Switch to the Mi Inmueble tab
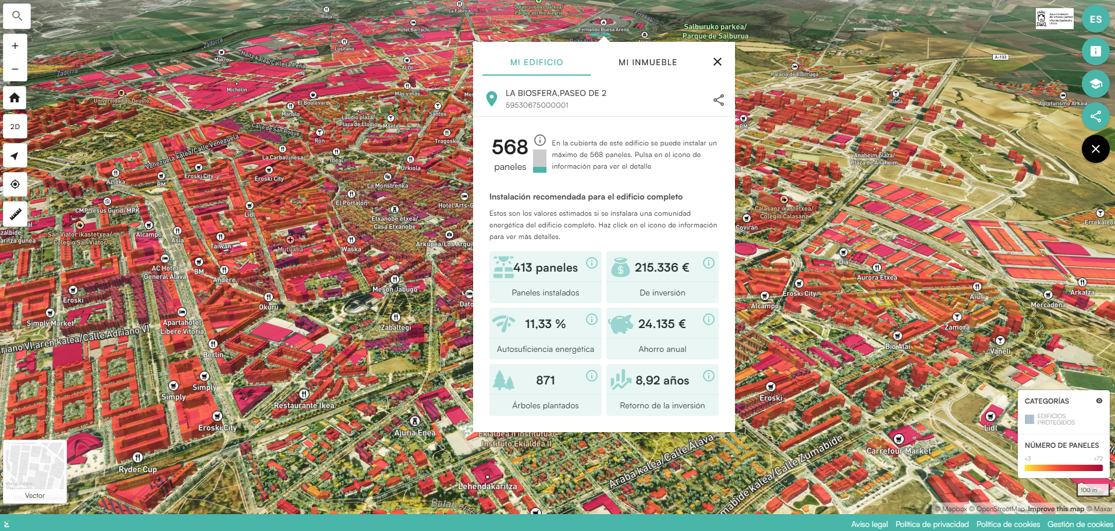The image size is (1115, 531). click(647, 62)
